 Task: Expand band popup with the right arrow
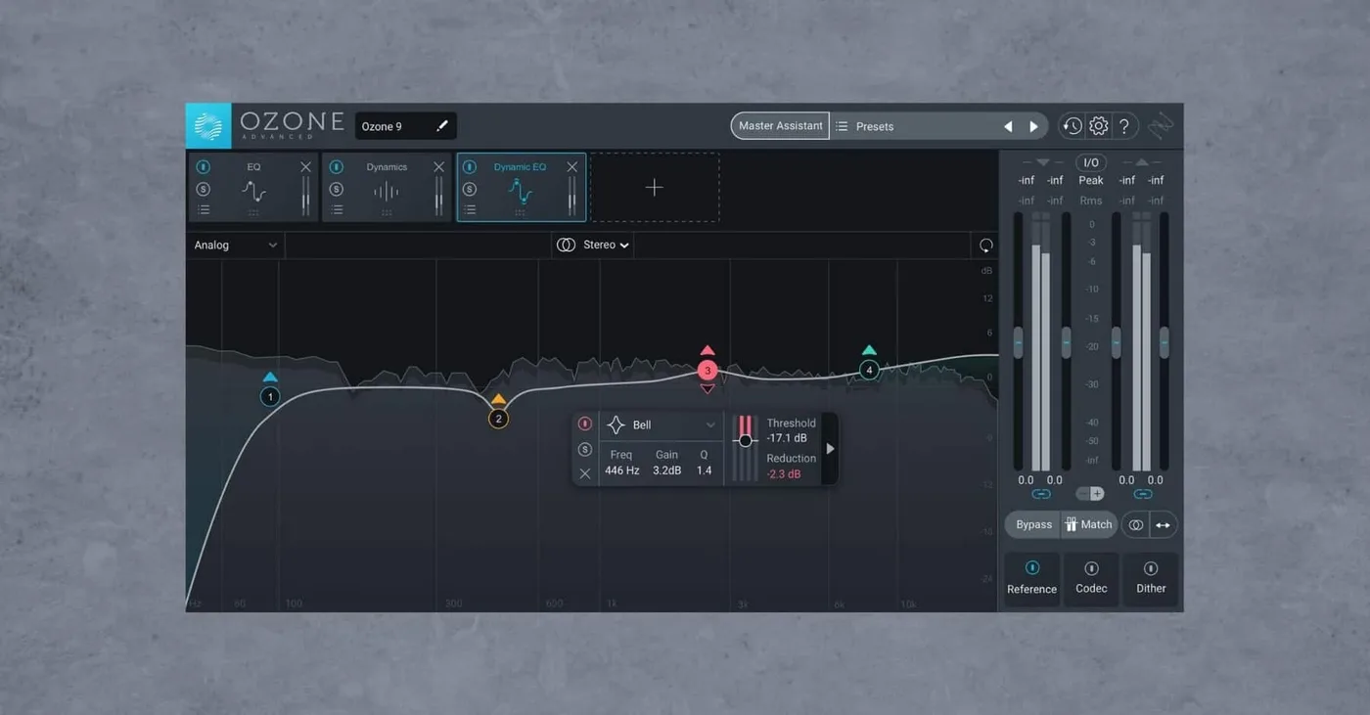tap(830, 449)
